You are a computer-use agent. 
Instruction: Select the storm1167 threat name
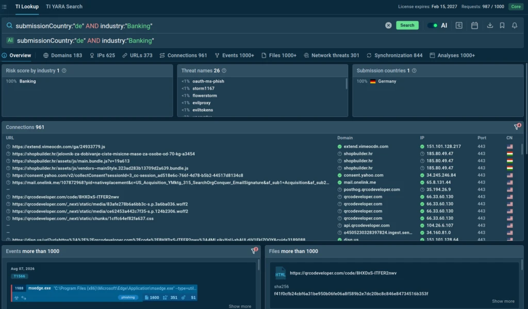tap(203, 89)
